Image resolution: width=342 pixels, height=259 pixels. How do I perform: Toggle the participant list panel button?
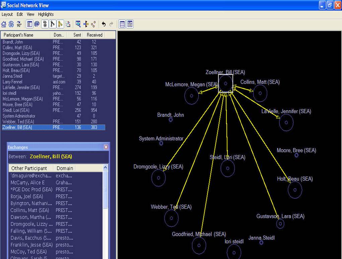click(30, 24)
